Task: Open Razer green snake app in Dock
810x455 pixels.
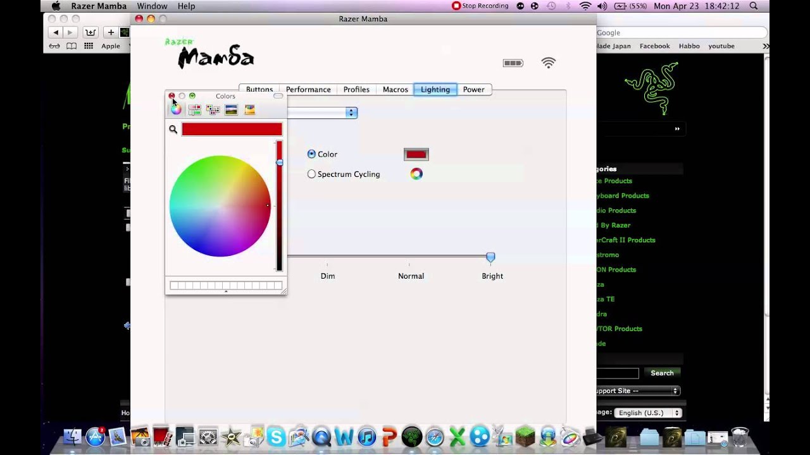Action: coord(412,437)
